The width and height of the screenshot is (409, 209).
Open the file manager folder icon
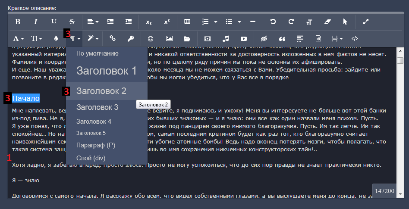187,39
